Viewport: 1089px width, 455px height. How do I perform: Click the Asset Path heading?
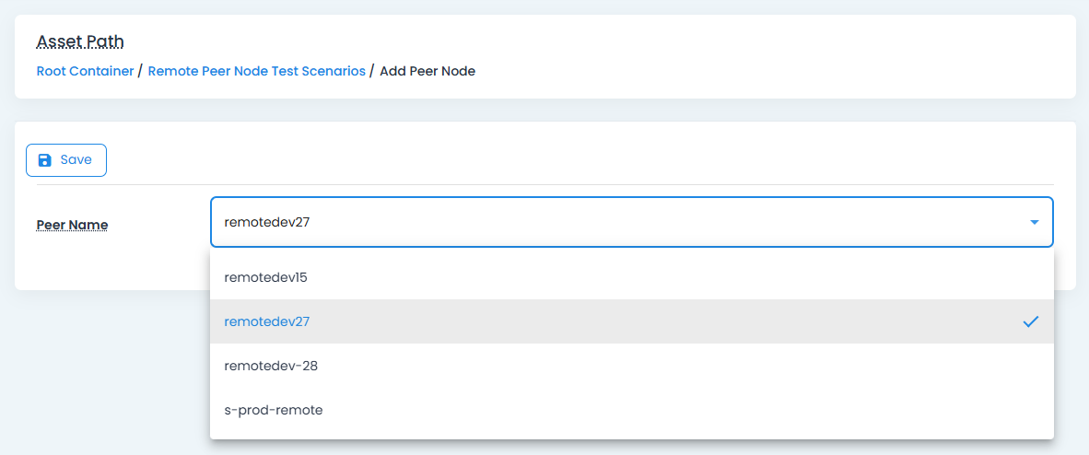click(80, 42)
